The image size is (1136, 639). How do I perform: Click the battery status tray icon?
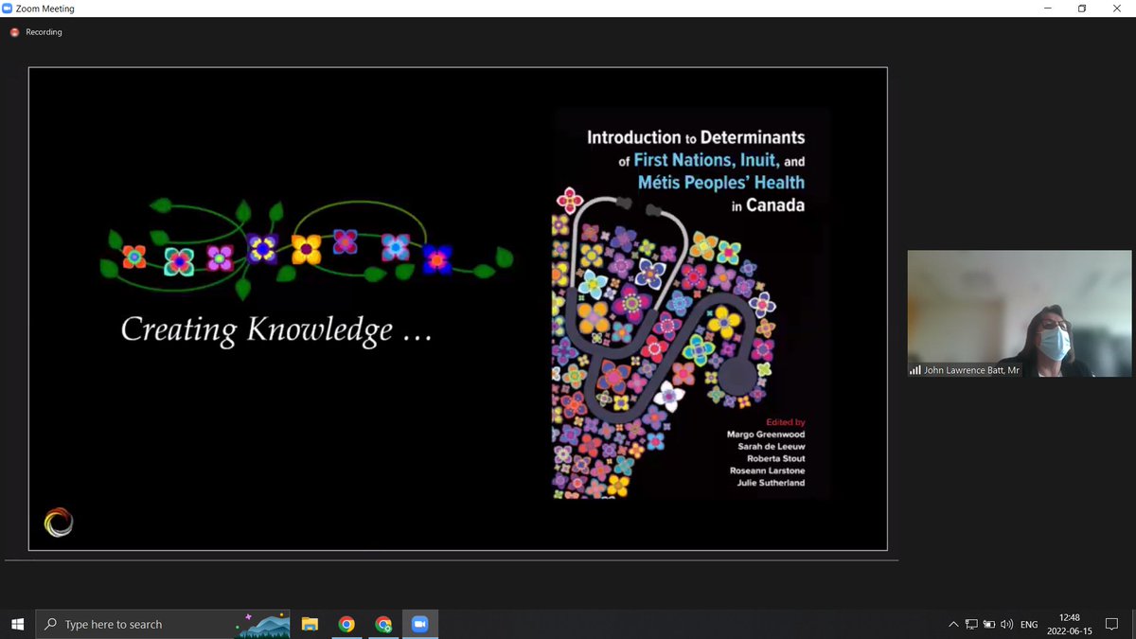click(989, 624)
